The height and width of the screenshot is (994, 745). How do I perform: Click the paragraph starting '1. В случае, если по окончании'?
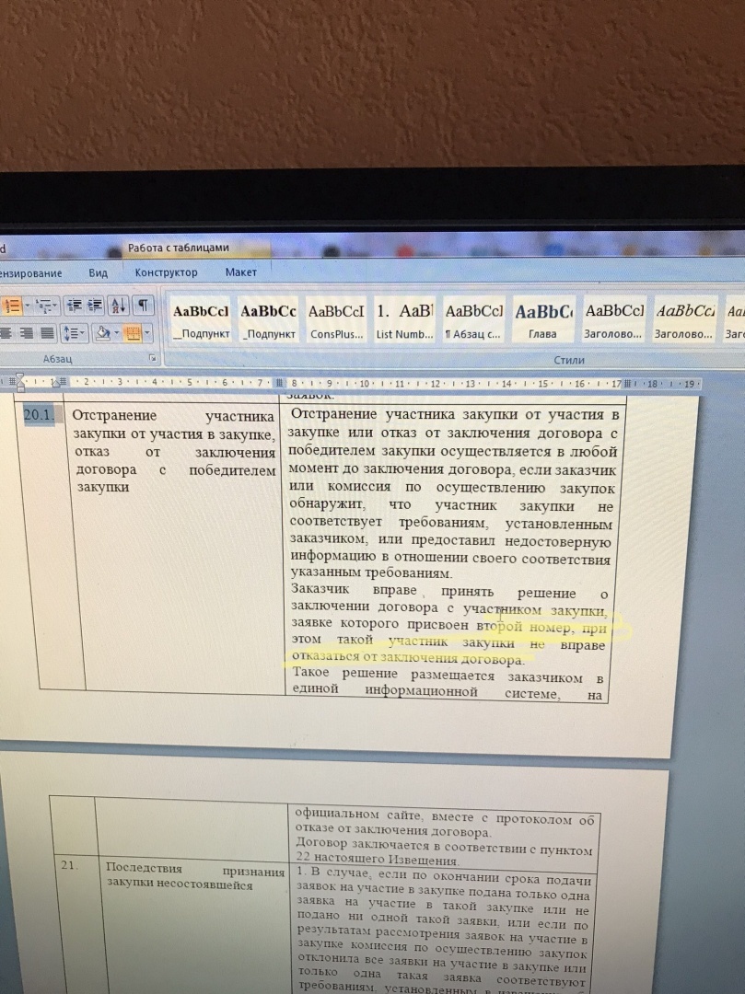click(x=443, y=931)
